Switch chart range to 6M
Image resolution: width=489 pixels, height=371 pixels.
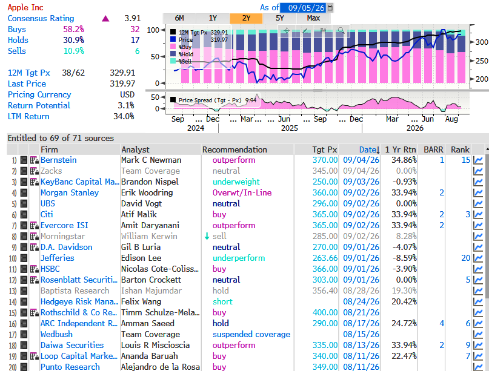[x=179, y=18]
